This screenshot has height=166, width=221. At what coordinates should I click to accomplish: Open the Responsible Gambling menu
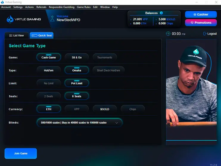click(x=62, y=7)
